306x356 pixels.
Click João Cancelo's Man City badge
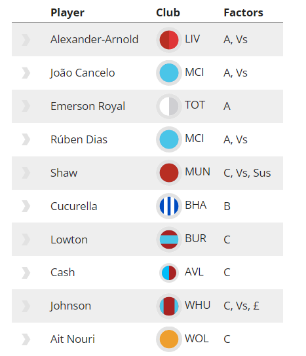tap(169, 73)
